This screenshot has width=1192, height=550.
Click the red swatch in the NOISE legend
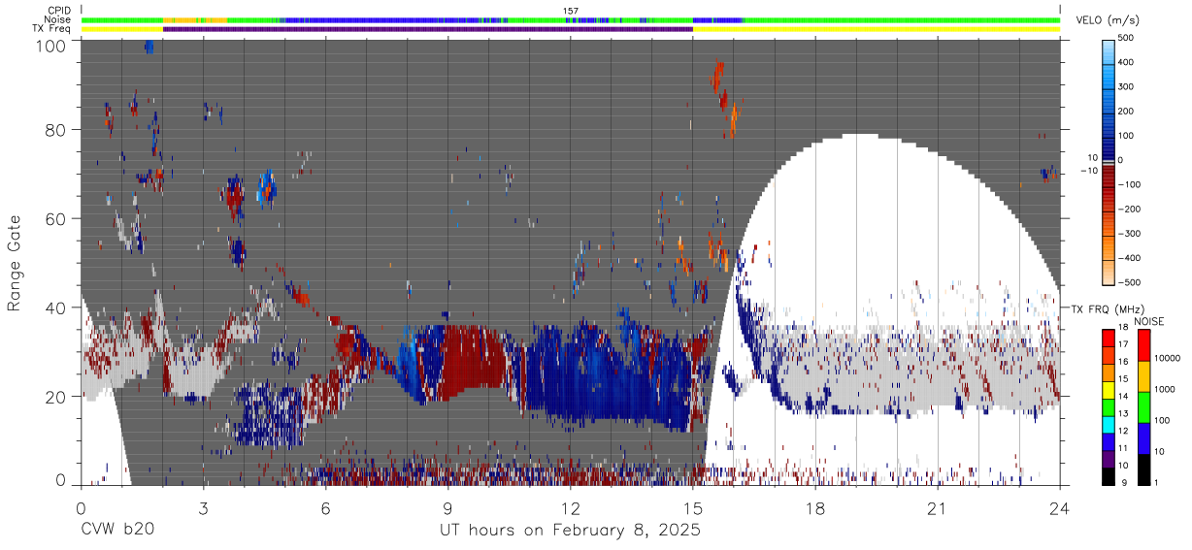point(1143,344)
